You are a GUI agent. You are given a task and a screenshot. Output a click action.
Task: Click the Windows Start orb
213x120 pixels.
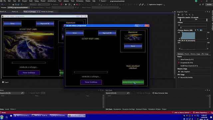(2, 117)
